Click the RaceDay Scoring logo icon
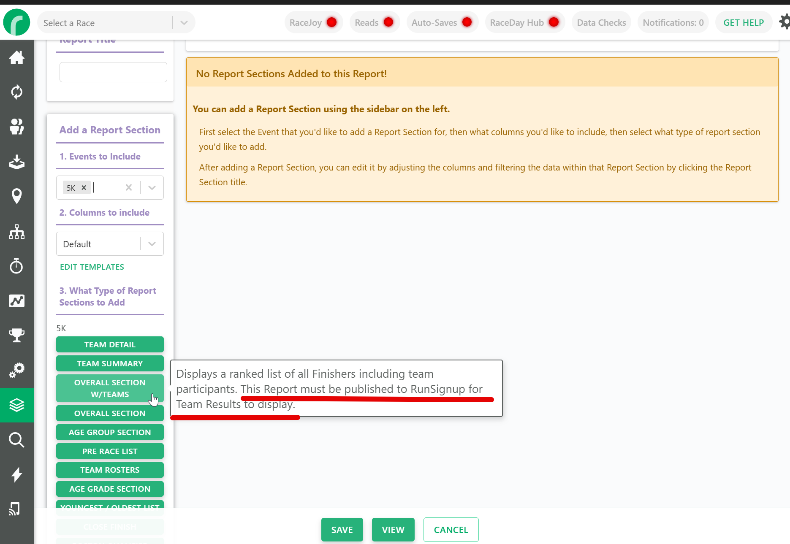Viewport: 790px width, 544px height. tap(16, 22)
